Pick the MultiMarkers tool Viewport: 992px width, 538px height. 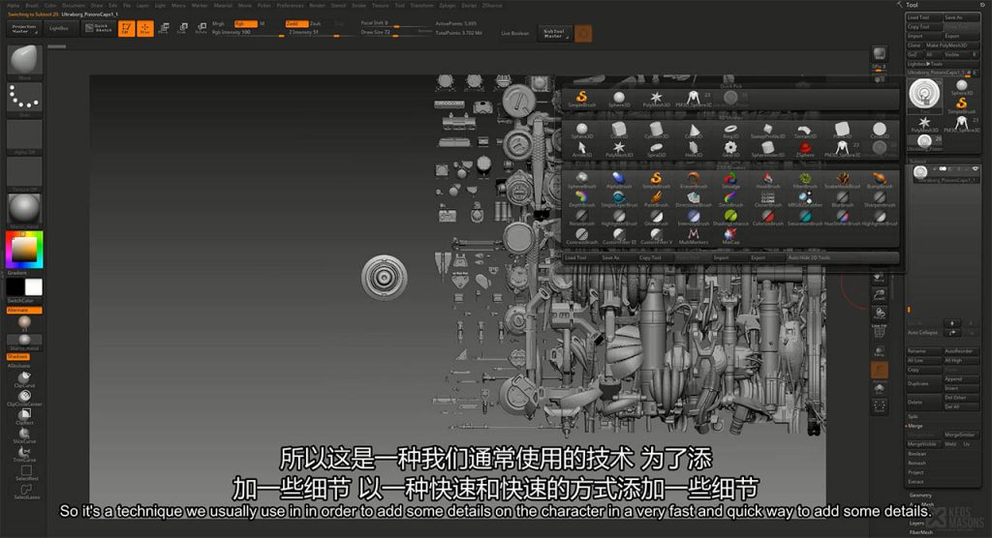[694, 236]
